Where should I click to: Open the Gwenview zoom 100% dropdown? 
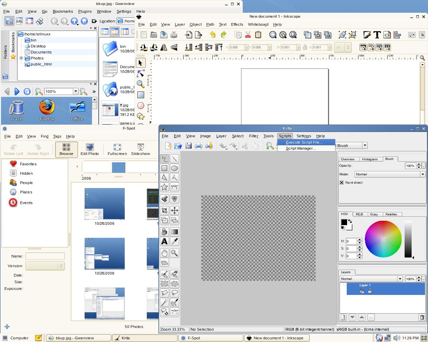76,91
